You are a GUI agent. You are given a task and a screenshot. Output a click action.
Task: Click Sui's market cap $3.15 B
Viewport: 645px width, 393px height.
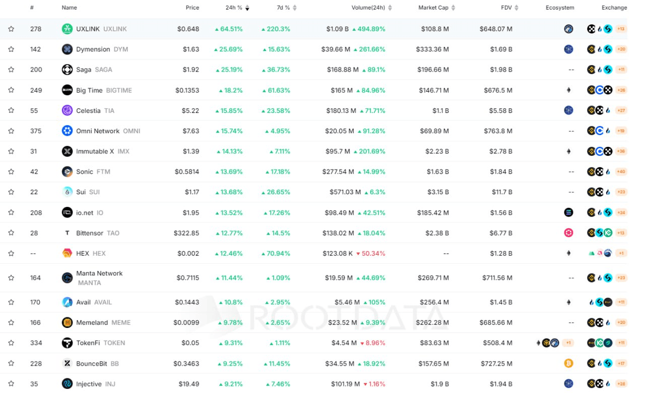pos(437,192)
